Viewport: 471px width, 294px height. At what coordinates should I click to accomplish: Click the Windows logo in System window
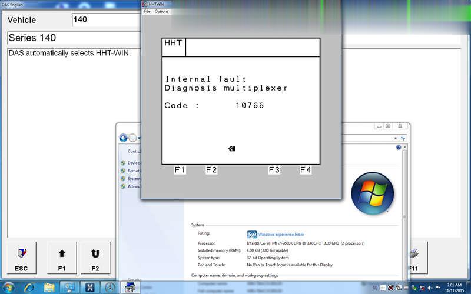point(373,193)
